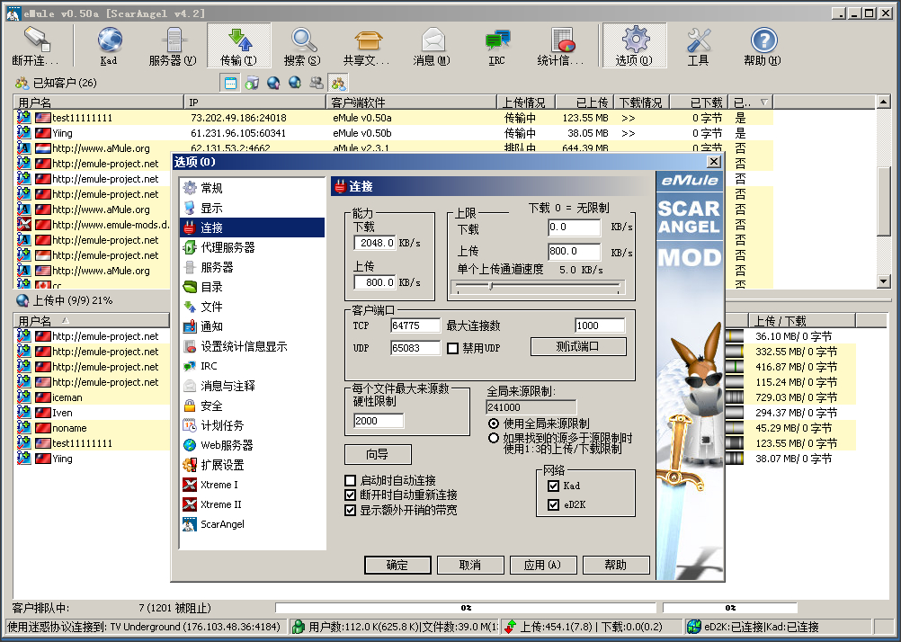Toggle 显示额外开销的带宽 checkbox
901x642 pixels.
coord(350,510)
